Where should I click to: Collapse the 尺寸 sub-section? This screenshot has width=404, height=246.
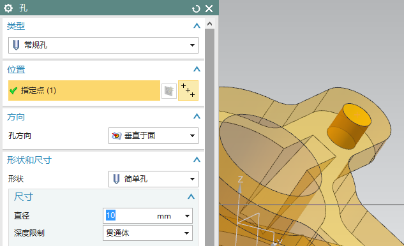191,197
